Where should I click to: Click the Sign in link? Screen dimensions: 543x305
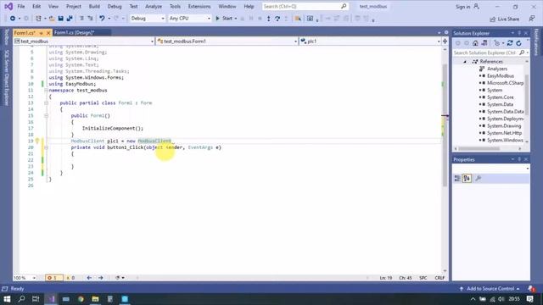click(462, 7)
